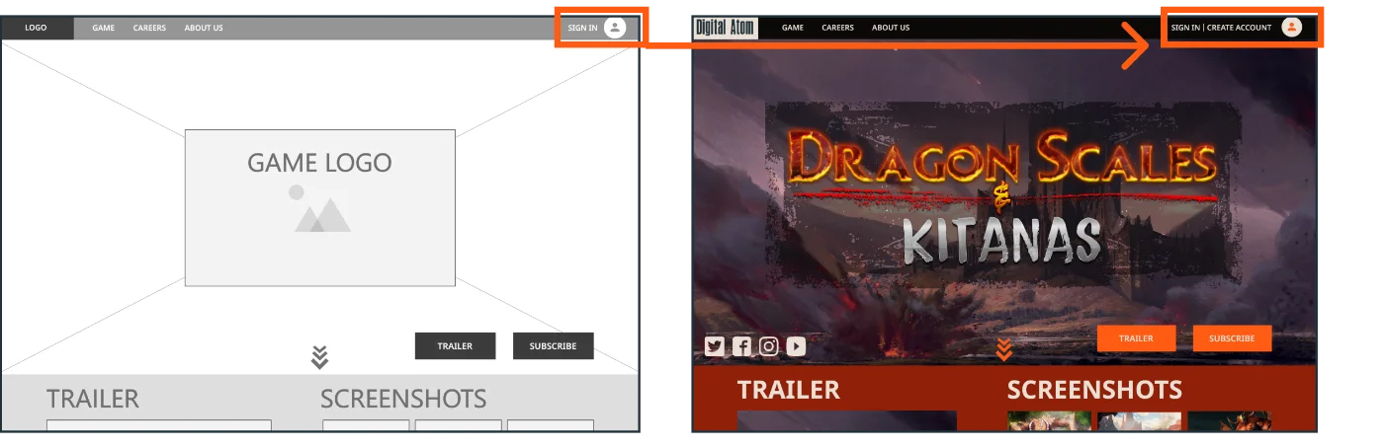Open the YouTube social icon
Image resolution: width=1384 pixels, height=448 pixels.
tap(797, 346)
